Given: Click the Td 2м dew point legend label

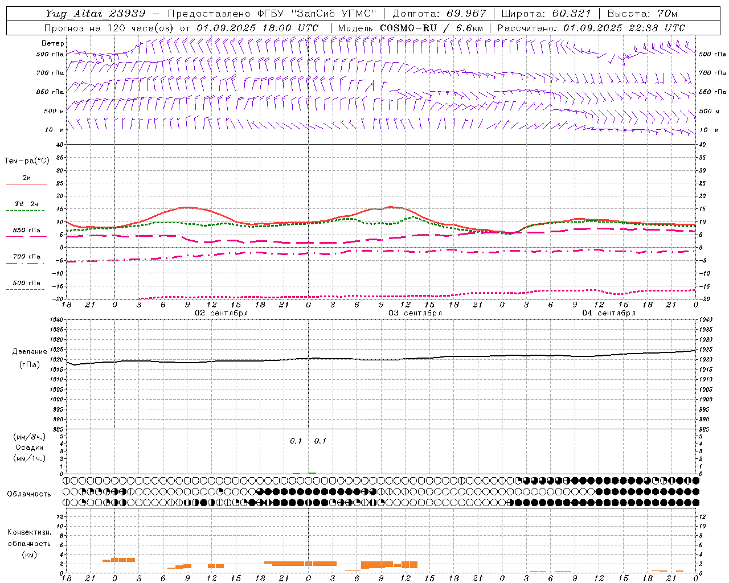Looking at the screenshot, I should 26,204.
